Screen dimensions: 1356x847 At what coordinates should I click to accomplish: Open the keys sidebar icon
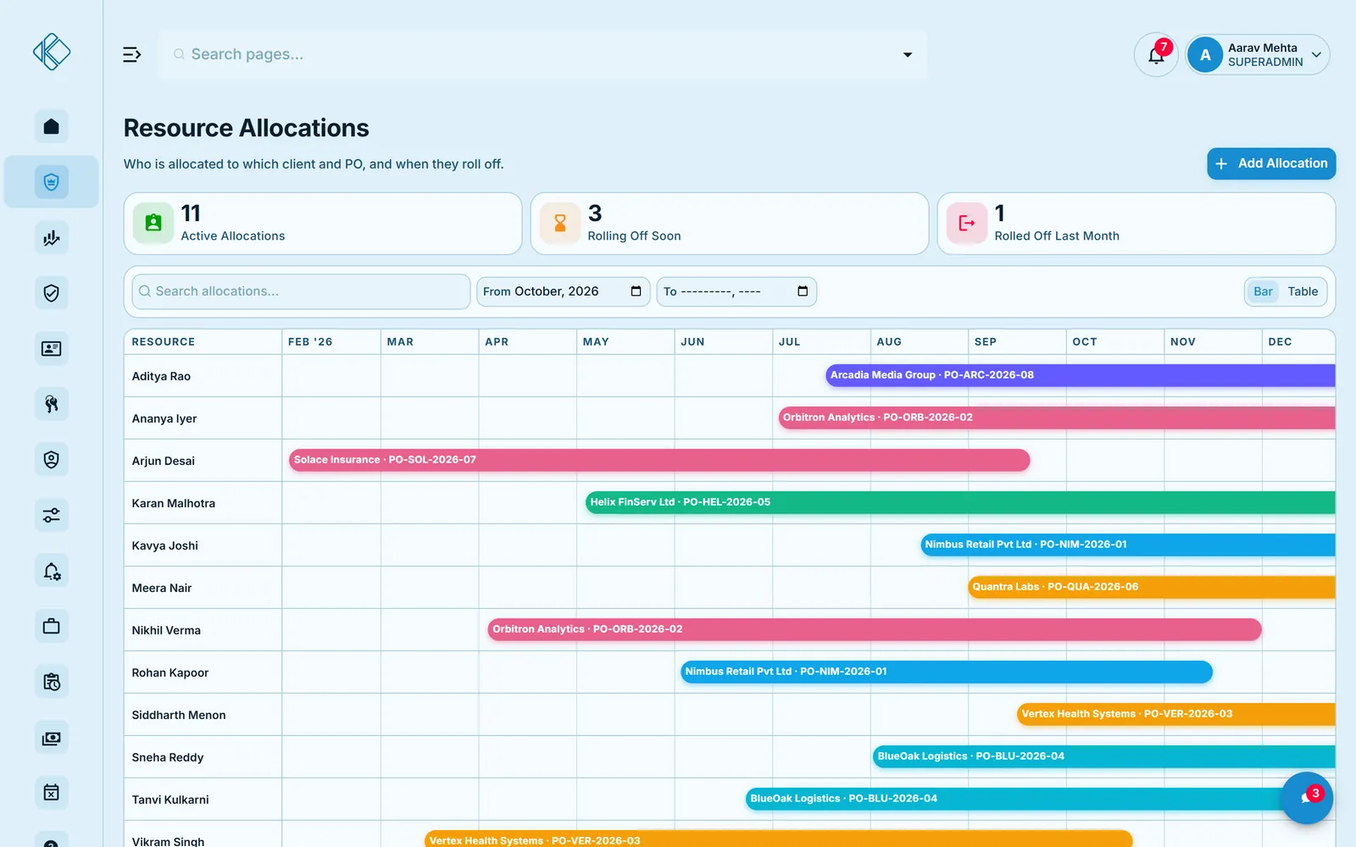coord(51,404)
